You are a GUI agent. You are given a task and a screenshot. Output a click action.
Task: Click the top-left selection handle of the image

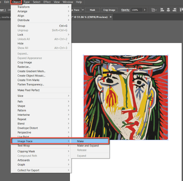pos(83,55)
